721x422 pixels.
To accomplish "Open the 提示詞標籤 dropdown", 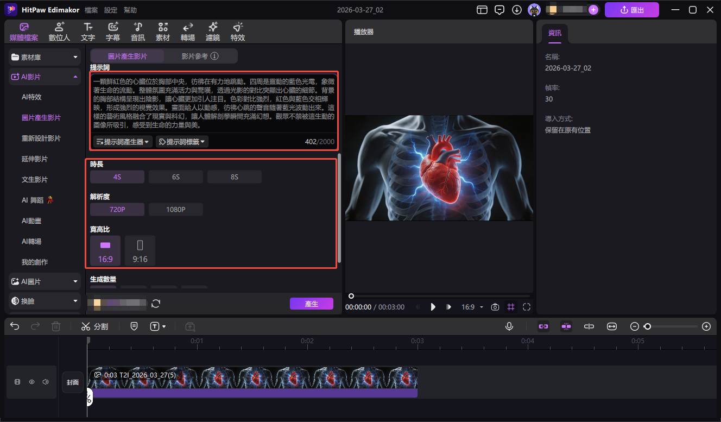I will coord(181,142).
